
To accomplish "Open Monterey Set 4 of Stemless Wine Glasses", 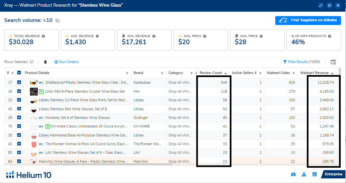I will (77, 118).
